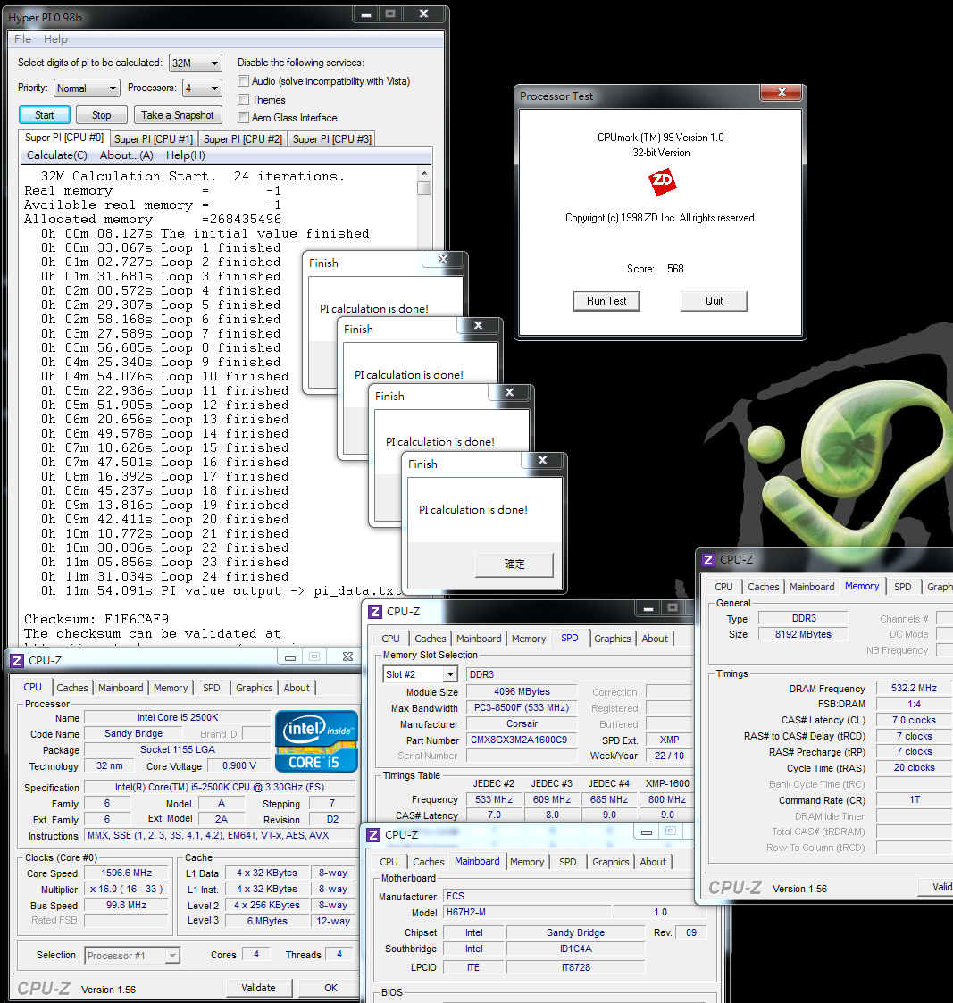
Task: Toggle the Themes checkbox
Action: tap(243, 100)
